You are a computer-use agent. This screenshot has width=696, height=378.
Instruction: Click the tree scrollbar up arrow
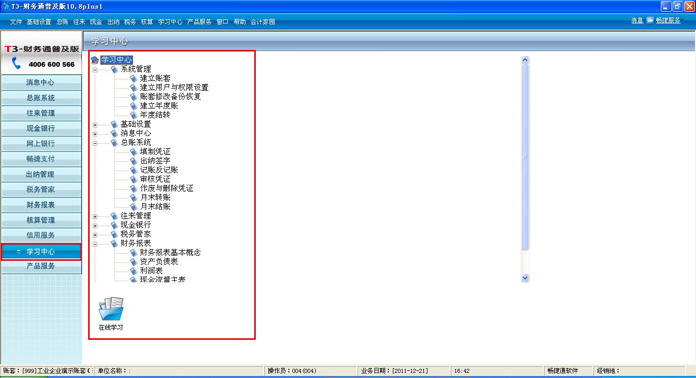click(x=525, y=60)
